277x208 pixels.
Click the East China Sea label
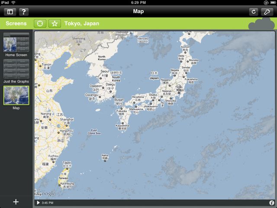click(94, 132)
